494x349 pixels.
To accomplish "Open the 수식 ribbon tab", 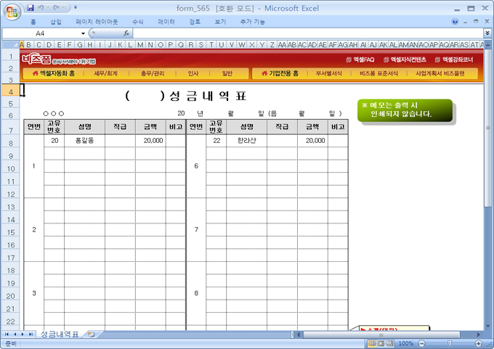I will coord(138,22).
